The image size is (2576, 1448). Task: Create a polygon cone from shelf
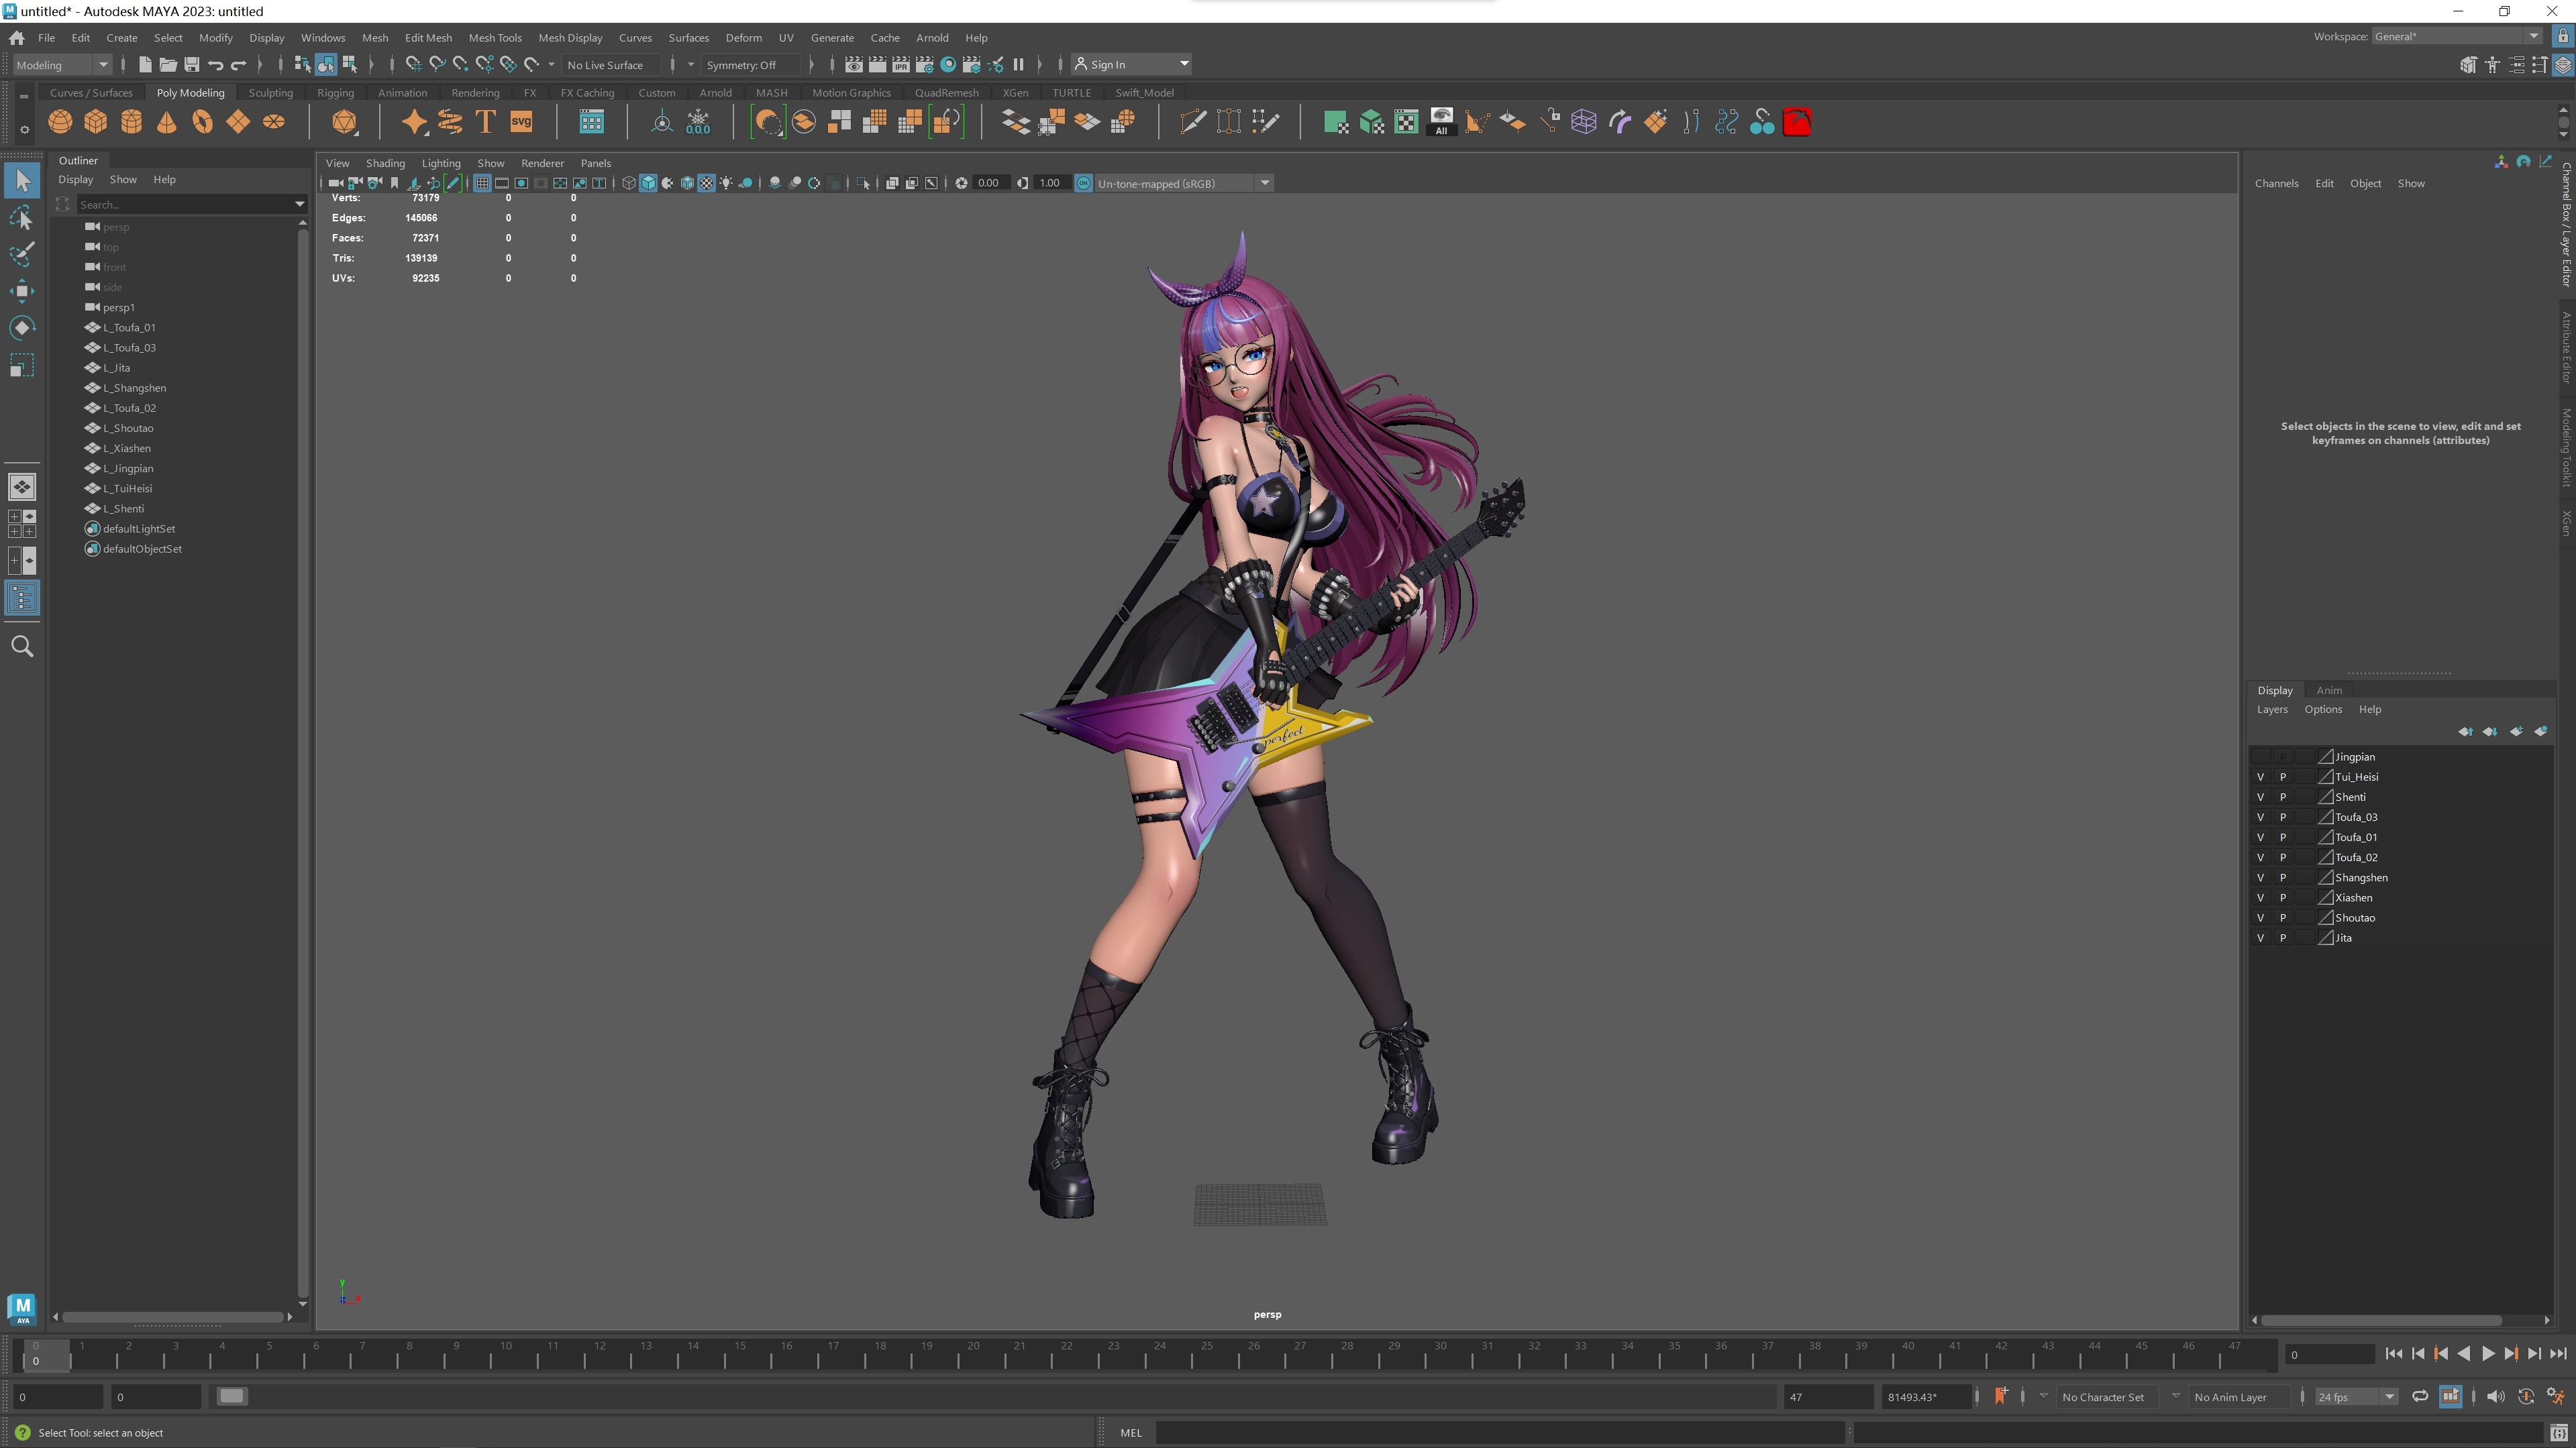pyautogui.click(x=167, y=122)
